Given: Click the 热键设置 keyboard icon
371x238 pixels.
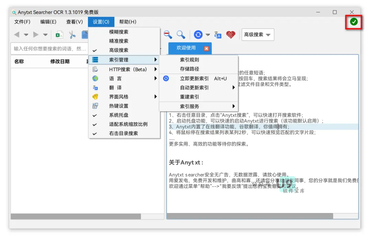Looking at the screenshot, I should (x=95, y=106).
